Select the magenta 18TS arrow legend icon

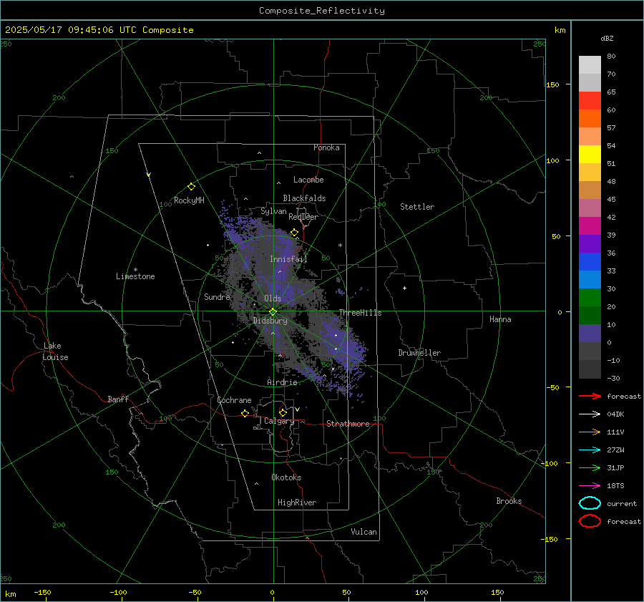tap(590, 486)
